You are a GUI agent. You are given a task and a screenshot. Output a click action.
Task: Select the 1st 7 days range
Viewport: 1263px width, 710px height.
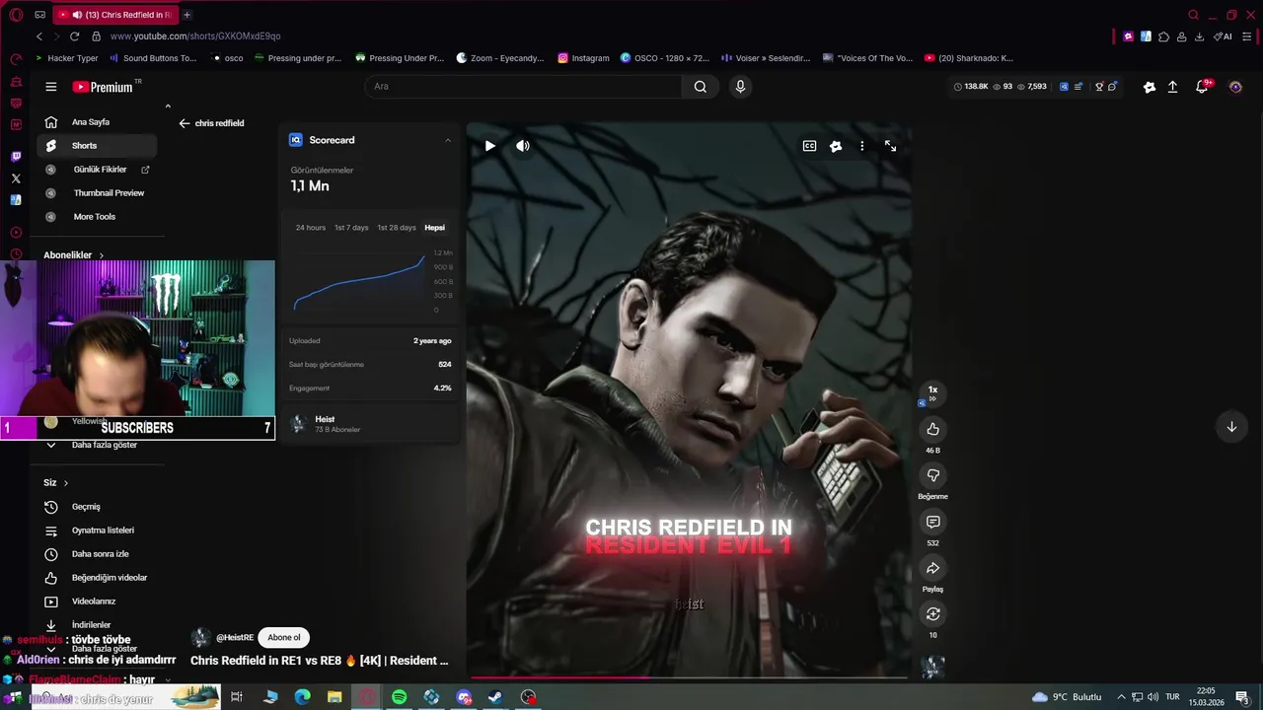coord(351,228)
